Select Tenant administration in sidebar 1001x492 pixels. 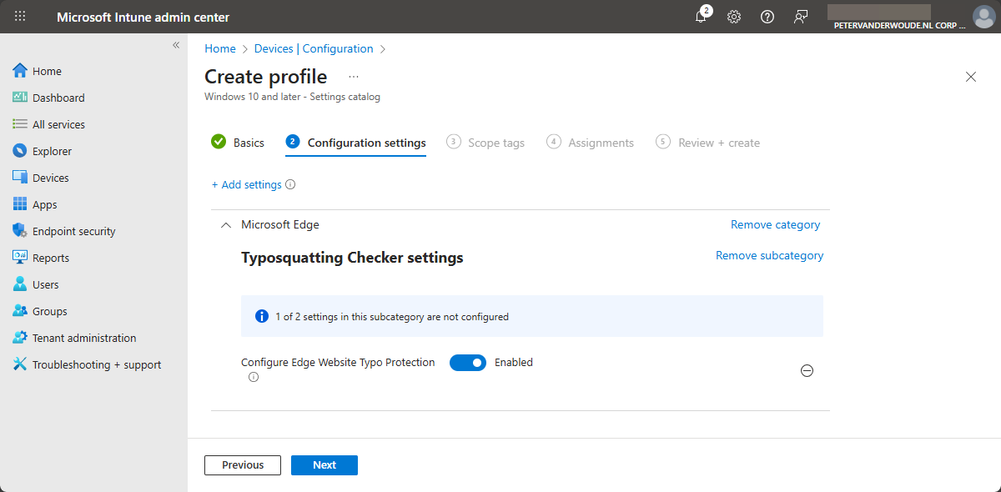click(x=83, y=338)
